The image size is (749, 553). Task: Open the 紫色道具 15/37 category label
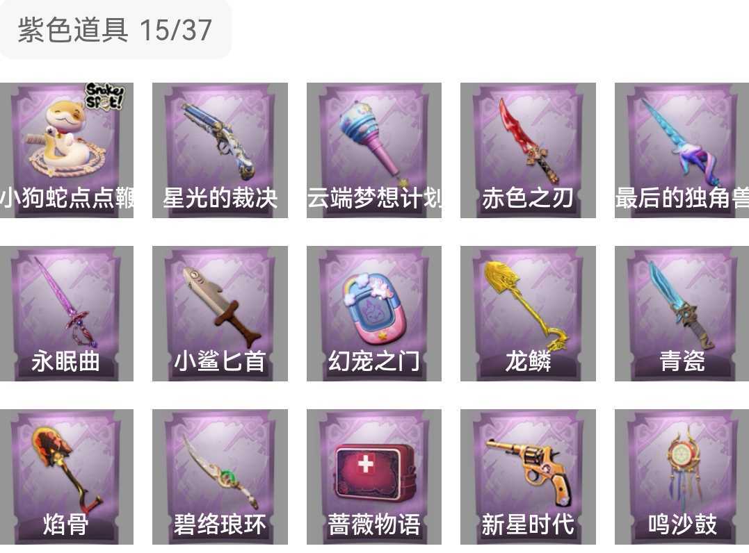point(115,30)
